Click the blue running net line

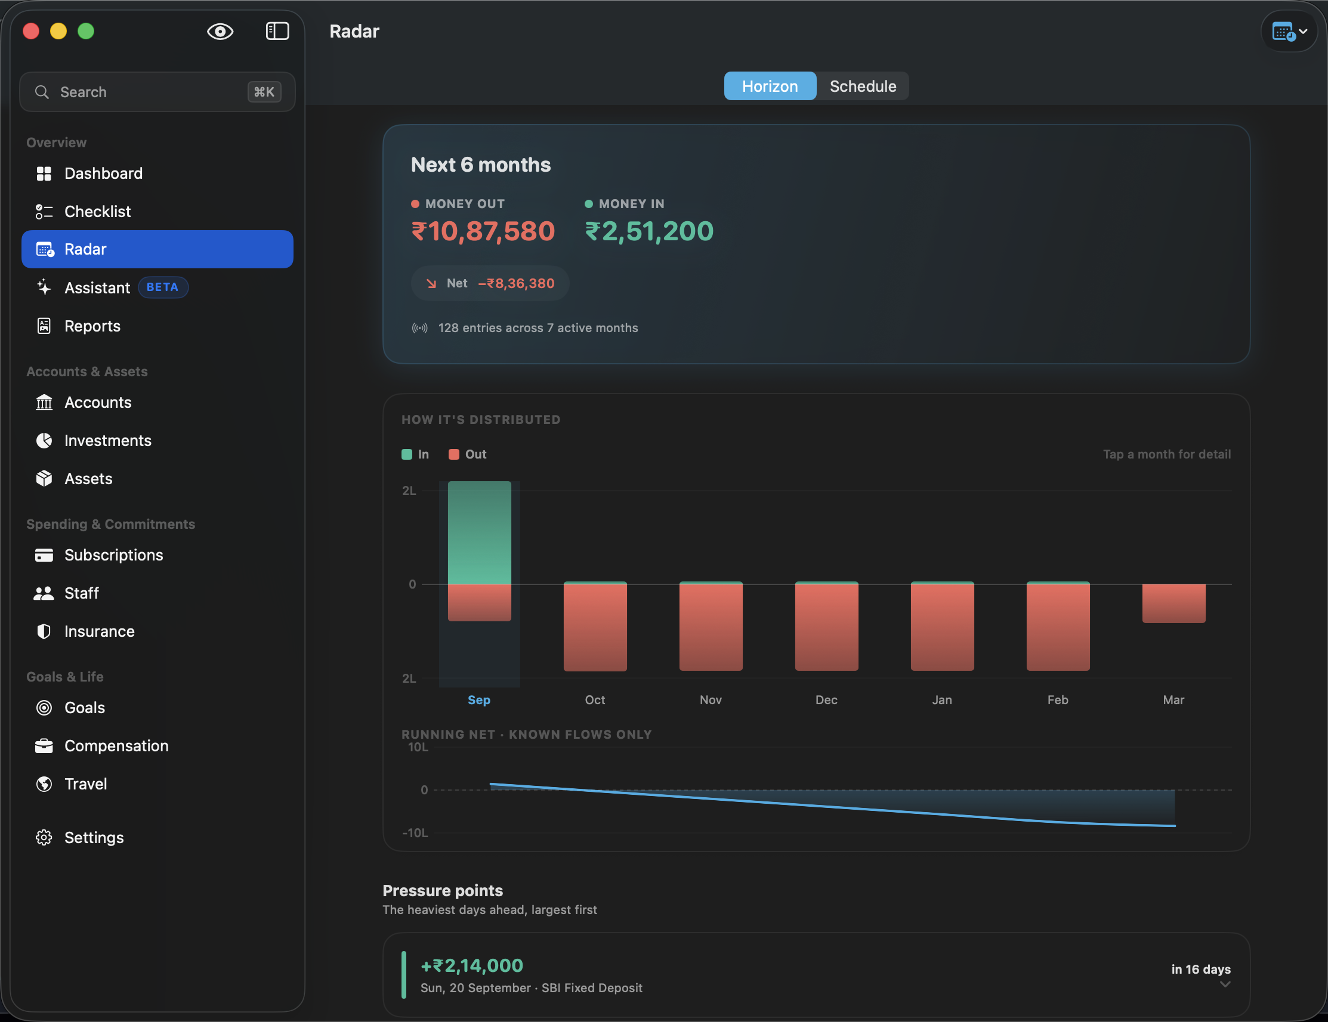pos(832,807)
